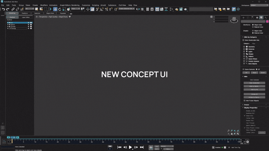
Task: Open the Rendering menu
Action: pyautogui.click(x=75, y=5)
